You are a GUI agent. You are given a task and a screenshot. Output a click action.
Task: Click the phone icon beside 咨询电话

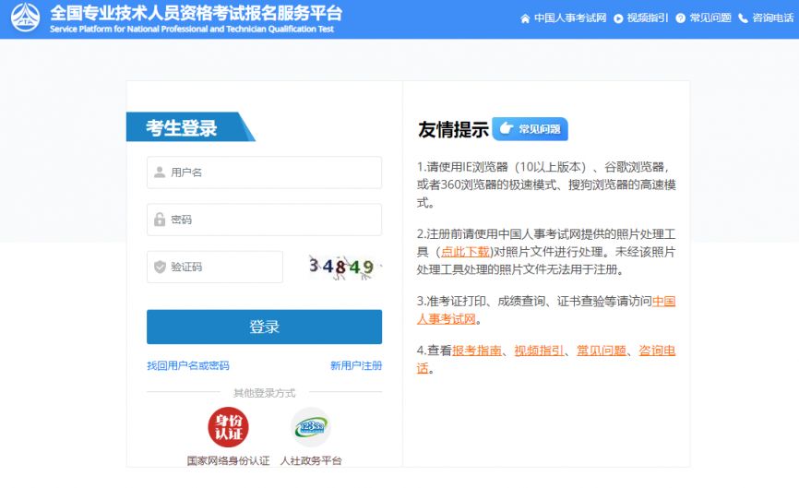pyautogui.click(x=743, y=18)
